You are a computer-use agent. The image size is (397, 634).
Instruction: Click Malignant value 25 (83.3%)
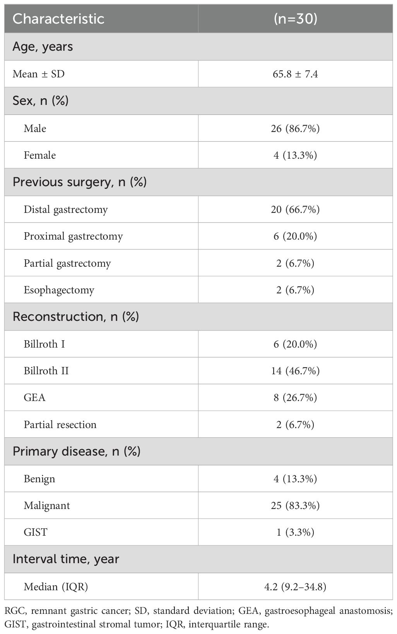(296, 505)
